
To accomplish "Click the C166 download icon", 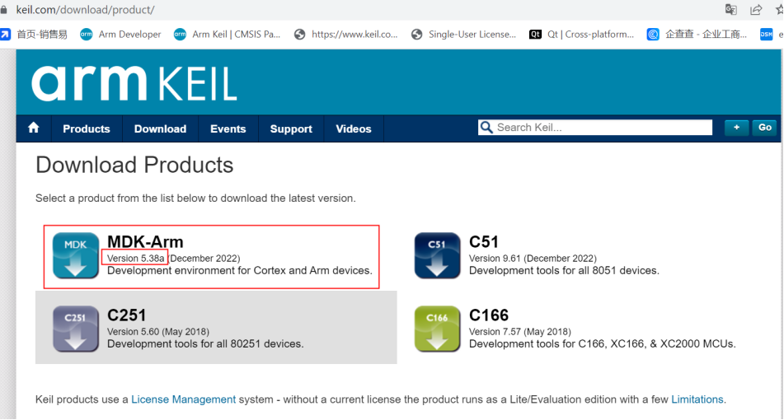I will pyautogui.click(x=438, y=329).
